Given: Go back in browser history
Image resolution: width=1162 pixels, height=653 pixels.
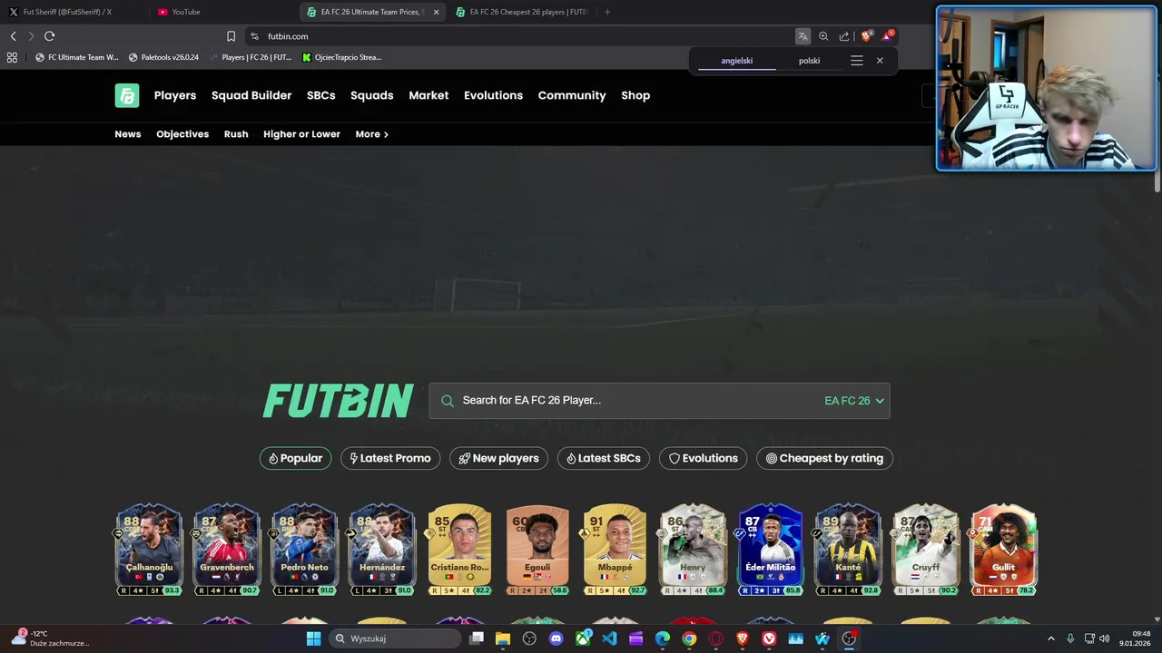Looking at the screenshot, I should [x=13, y=36].
